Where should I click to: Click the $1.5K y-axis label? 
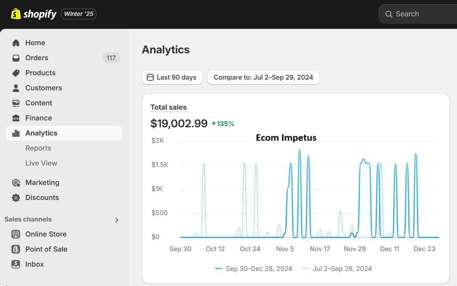tap(160, 165)
